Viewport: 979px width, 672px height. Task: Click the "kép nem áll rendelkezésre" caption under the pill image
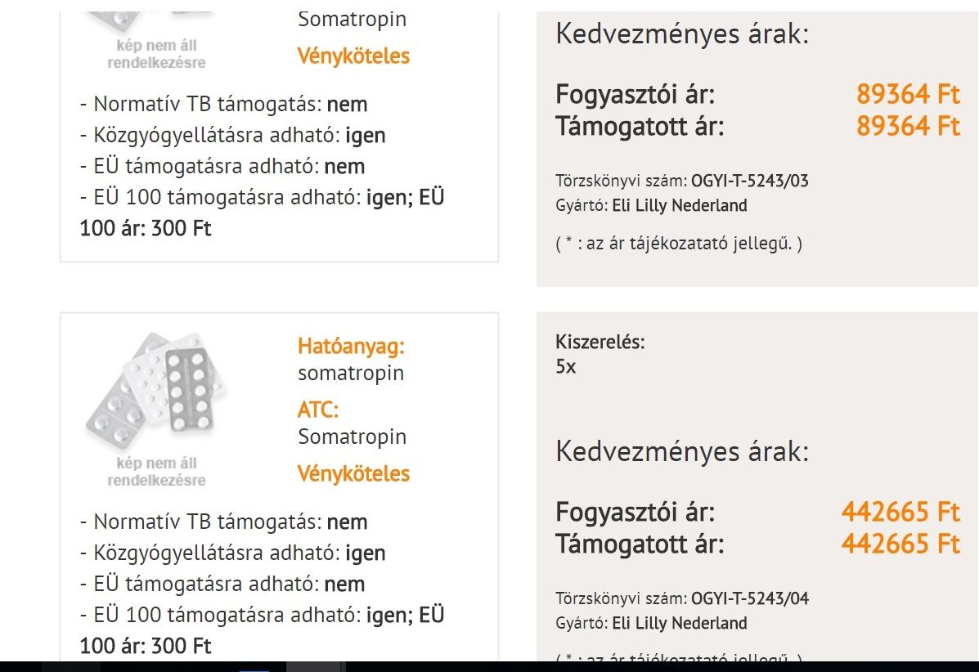click(x=156, y=472)
